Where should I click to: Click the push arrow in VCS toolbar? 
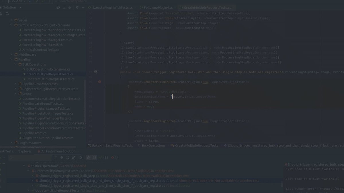tap(36, 1)
